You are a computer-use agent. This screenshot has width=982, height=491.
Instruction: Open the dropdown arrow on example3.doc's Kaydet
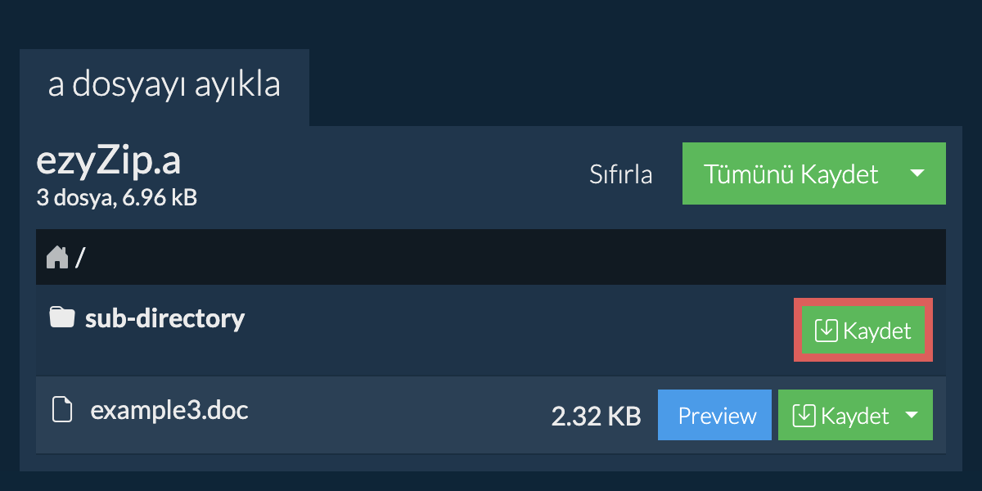(912, 416)
